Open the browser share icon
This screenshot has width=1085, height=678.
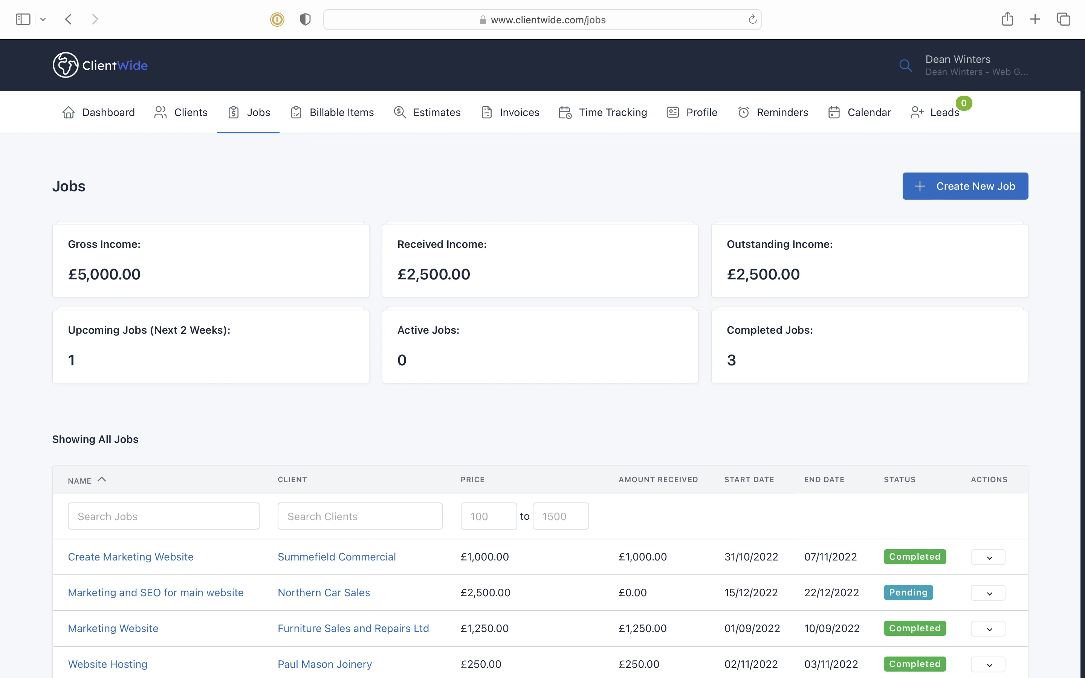tap(1007, 19)
